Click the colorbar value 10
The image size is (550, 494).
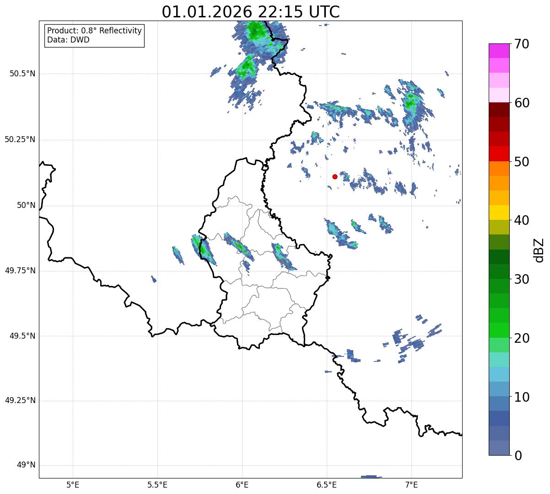(522, 397)
